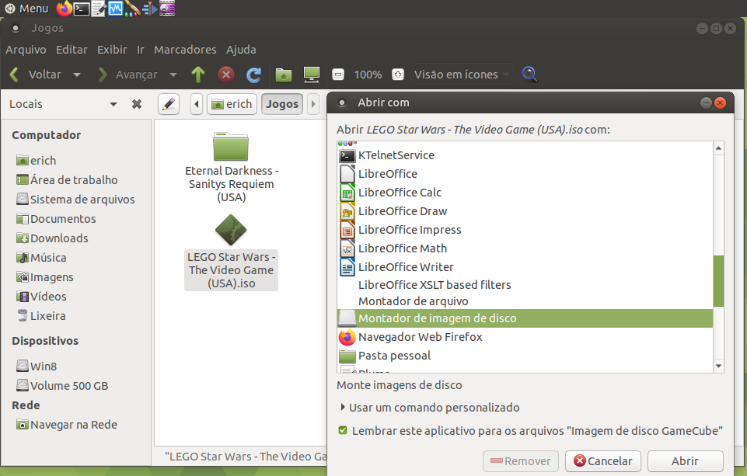This screenshot has height=476, width=747.
Task: Select the LEGO Star Wars iso file icon
Action: 231,231
